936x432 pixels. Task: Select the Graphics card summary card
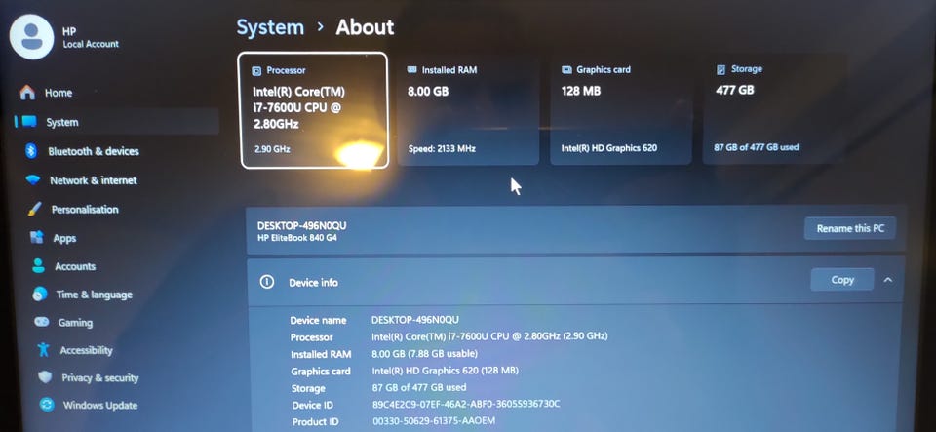[621, 109]
